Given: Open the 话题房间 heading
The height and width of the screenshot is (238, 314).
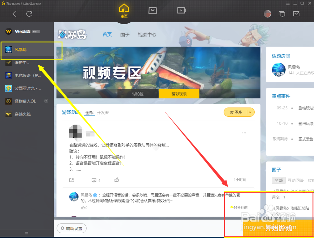Looking at the screenshot, I should 281,56.
